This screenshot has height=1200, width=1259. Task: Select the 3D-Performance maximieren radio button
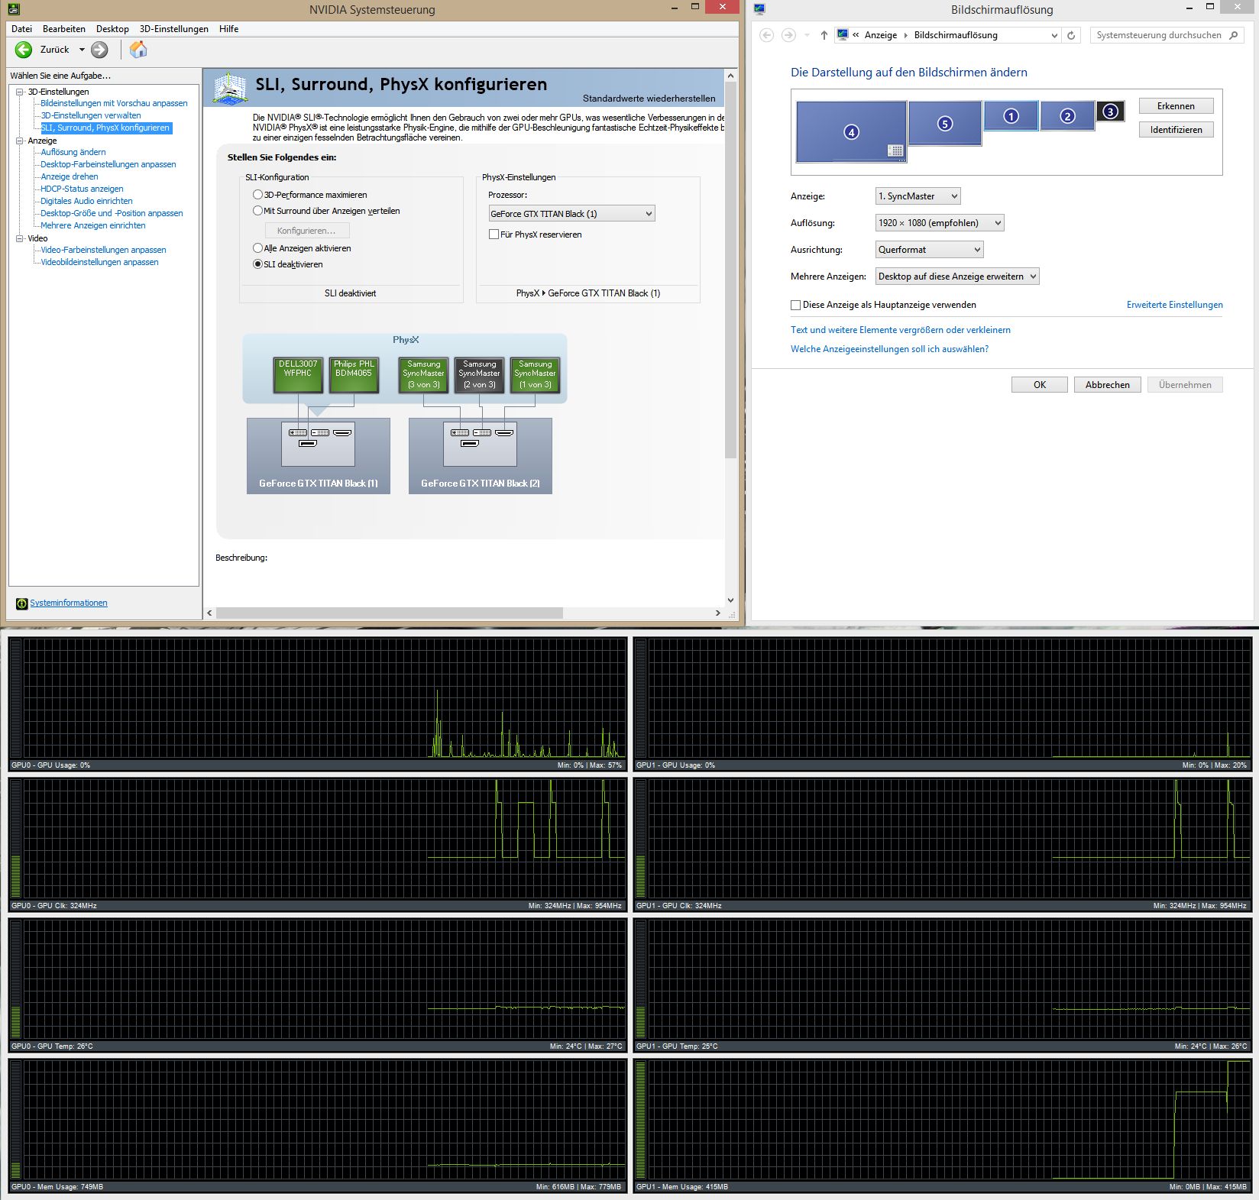tap(258, 195)
